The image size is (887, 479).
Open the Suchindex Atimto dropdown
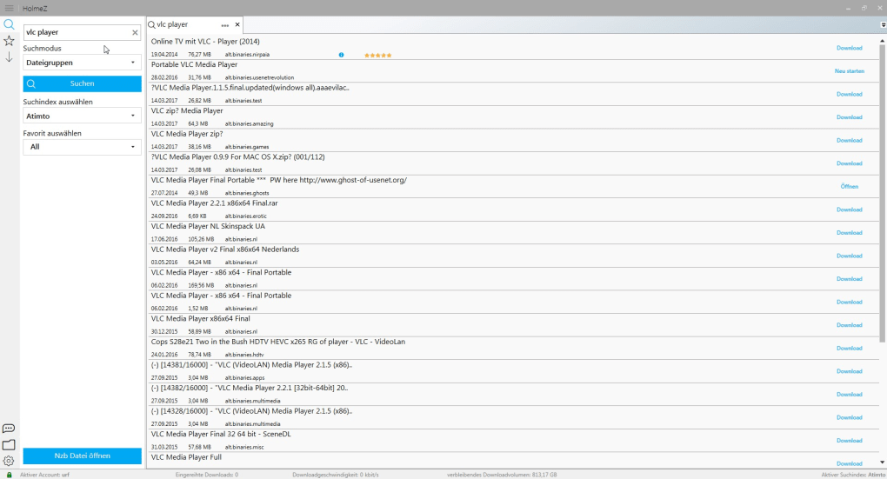pos(82,116)
